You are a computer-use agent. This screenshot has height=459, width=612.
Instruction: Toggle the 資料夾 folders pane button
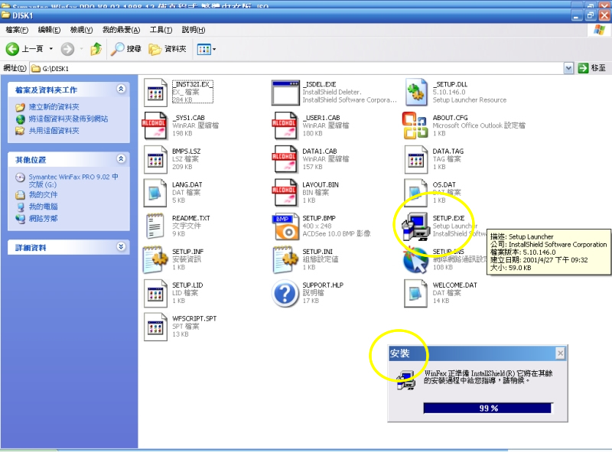coord(168,49)
